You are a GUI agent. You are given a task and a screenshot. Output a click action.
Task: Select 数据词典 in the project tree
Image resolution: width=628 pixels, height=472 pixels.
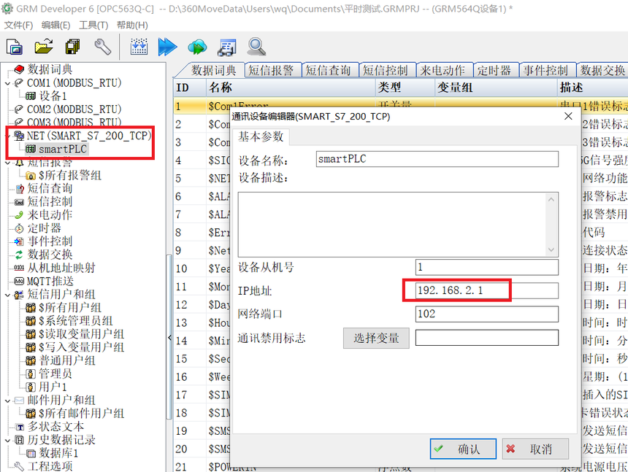pyautogui.click(x=50, y=69)
